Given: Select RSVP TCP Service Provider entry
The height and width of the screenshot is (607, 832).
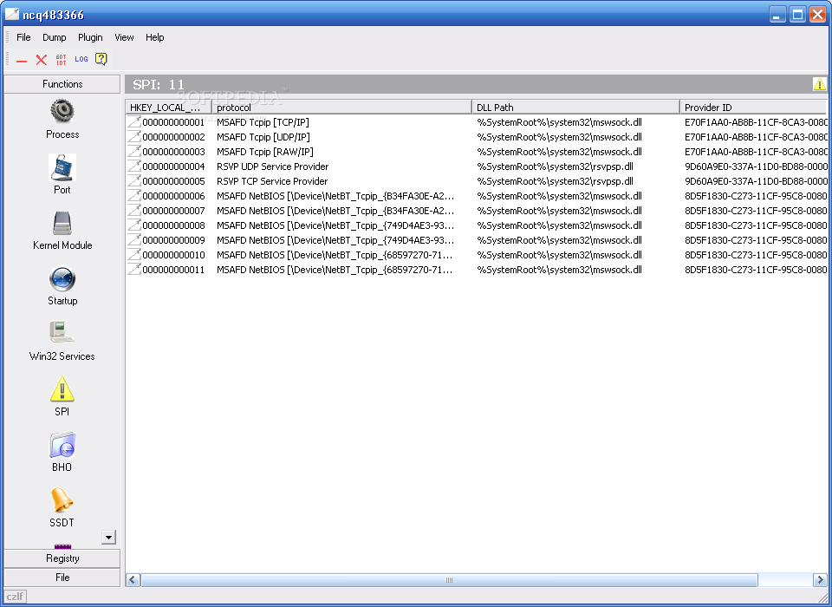Looking at the screenshot, I should coord(477,181).
